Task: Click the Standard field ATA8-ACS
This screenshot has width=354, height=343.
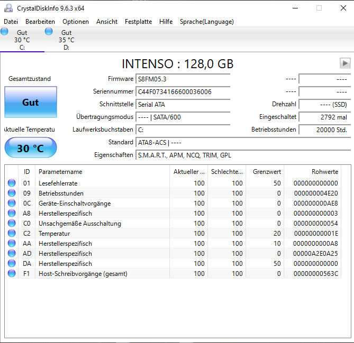Action: point(243,143)
